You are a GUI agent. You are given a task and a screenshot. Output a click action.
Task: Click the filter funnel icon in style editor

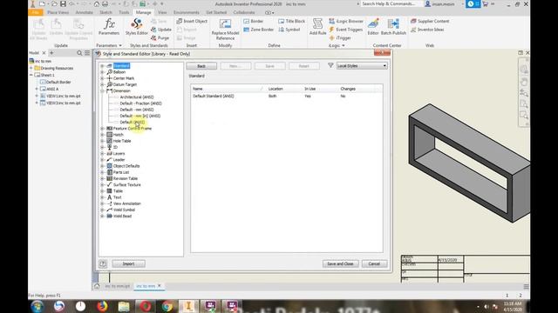coord(330,65)
